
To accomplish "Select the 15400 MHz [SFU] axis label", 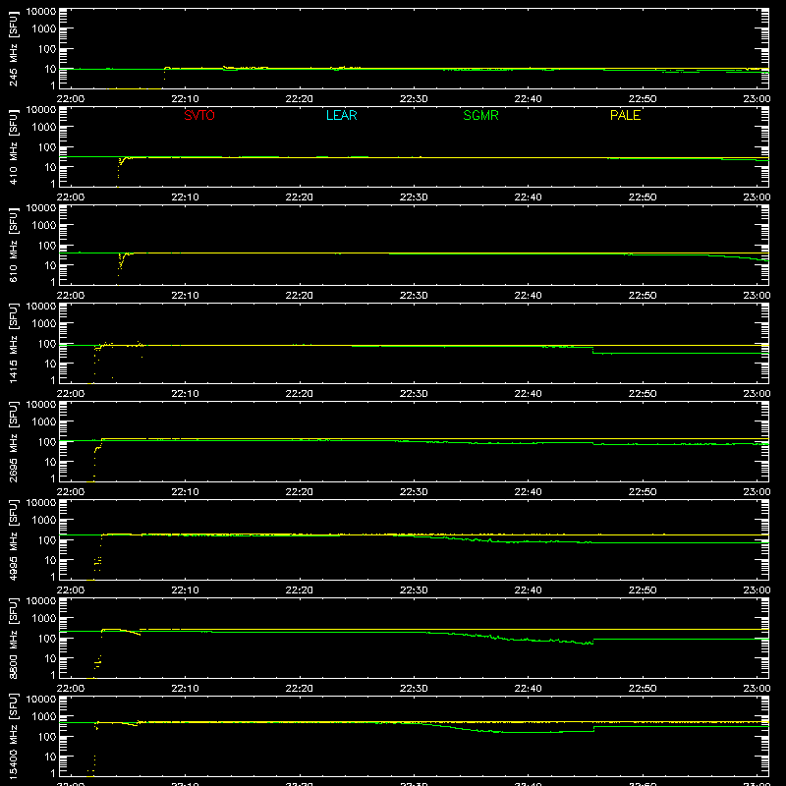I will [13, 736].
